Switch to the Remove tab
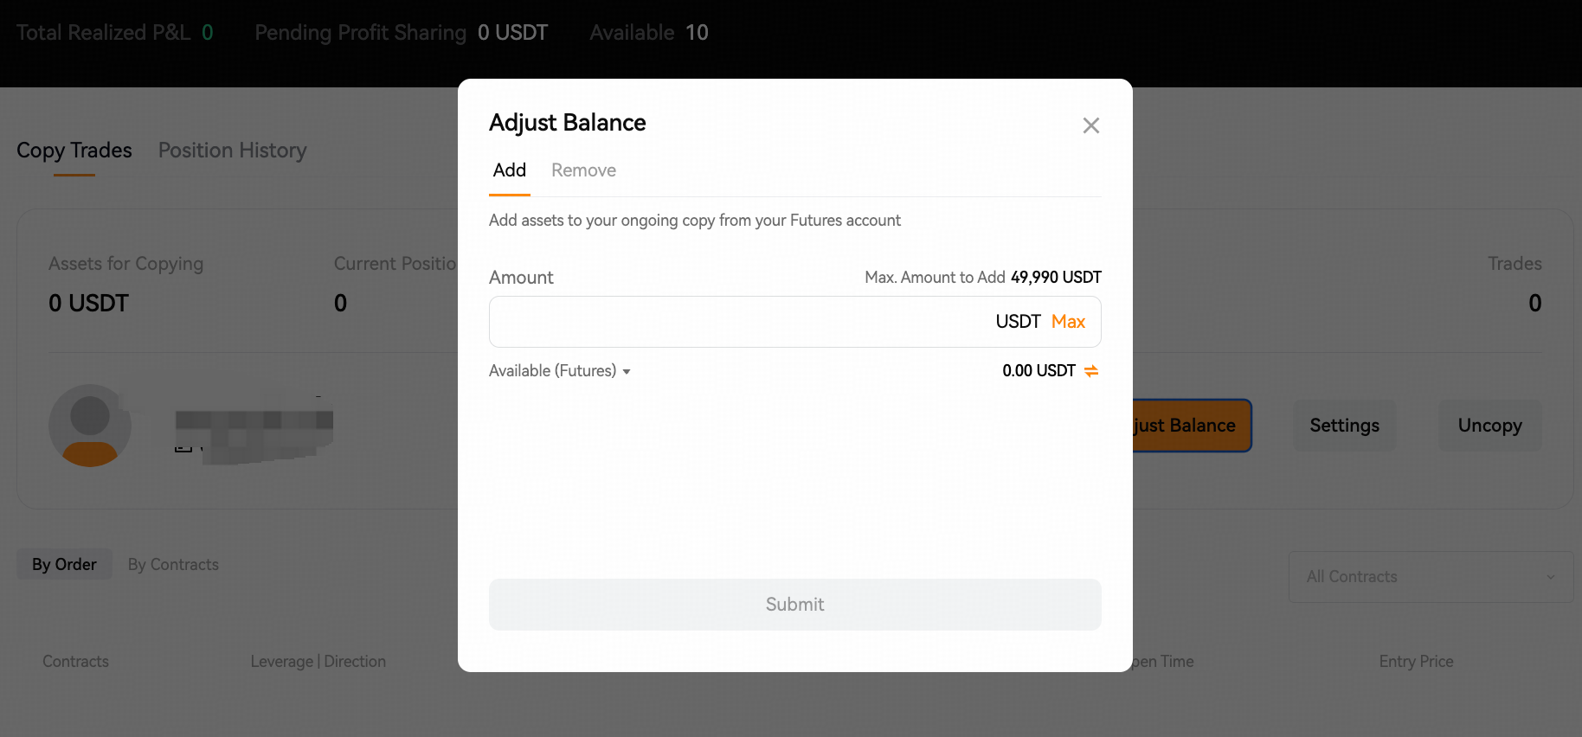The height and width of the screenshot is (737, 1582). point(583,170)
